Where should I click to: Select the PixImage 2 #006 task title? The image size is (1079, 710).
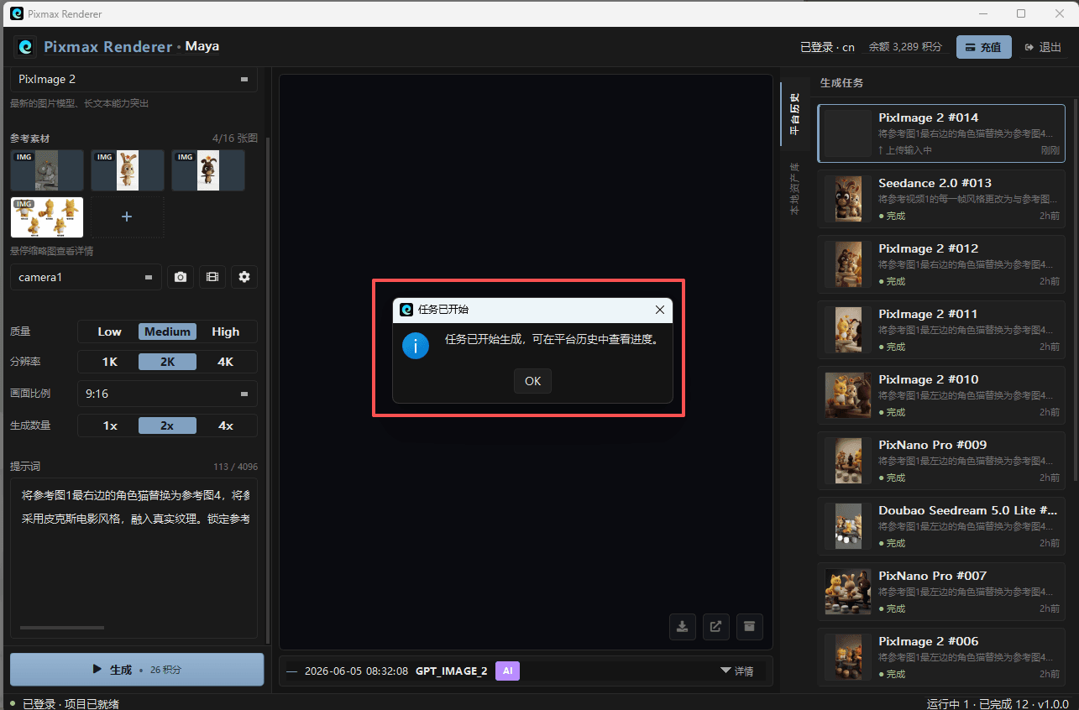coord(928,641)
